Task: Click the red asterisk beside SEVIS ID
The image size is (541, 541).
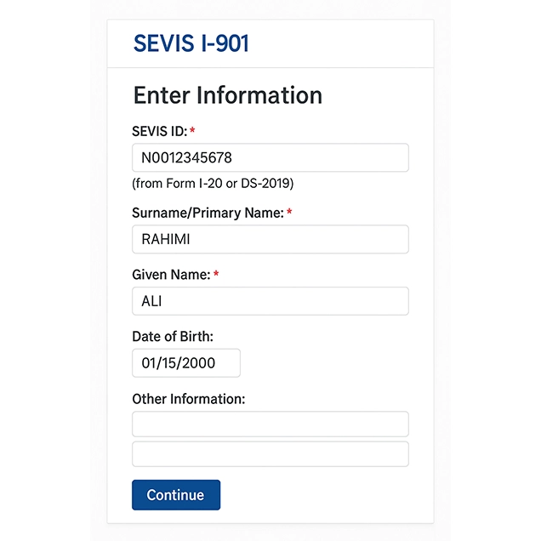Action: tap(192, 131)
